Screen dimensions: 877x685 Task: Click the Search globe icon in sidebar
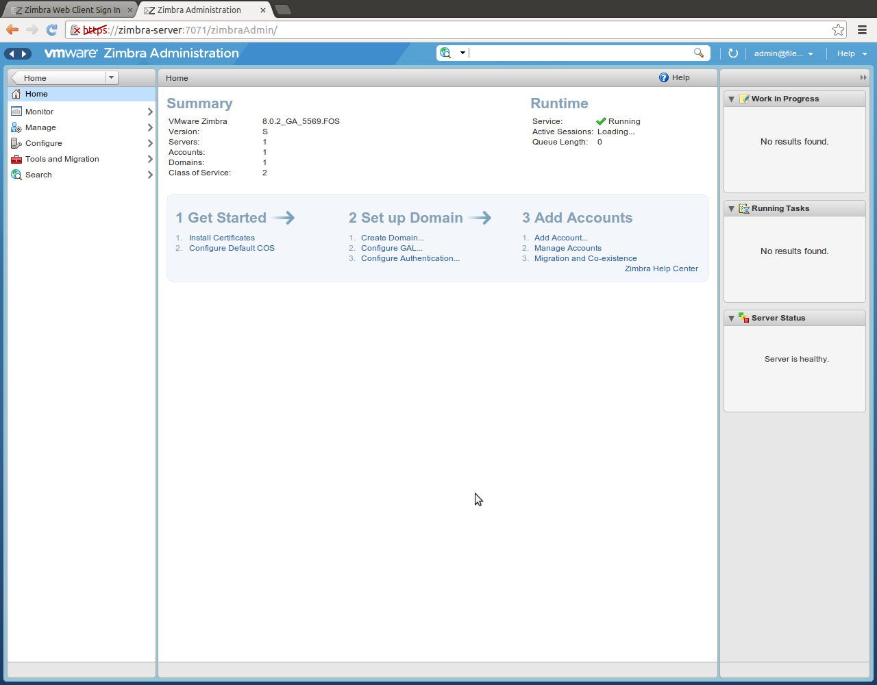pos(16,175)
